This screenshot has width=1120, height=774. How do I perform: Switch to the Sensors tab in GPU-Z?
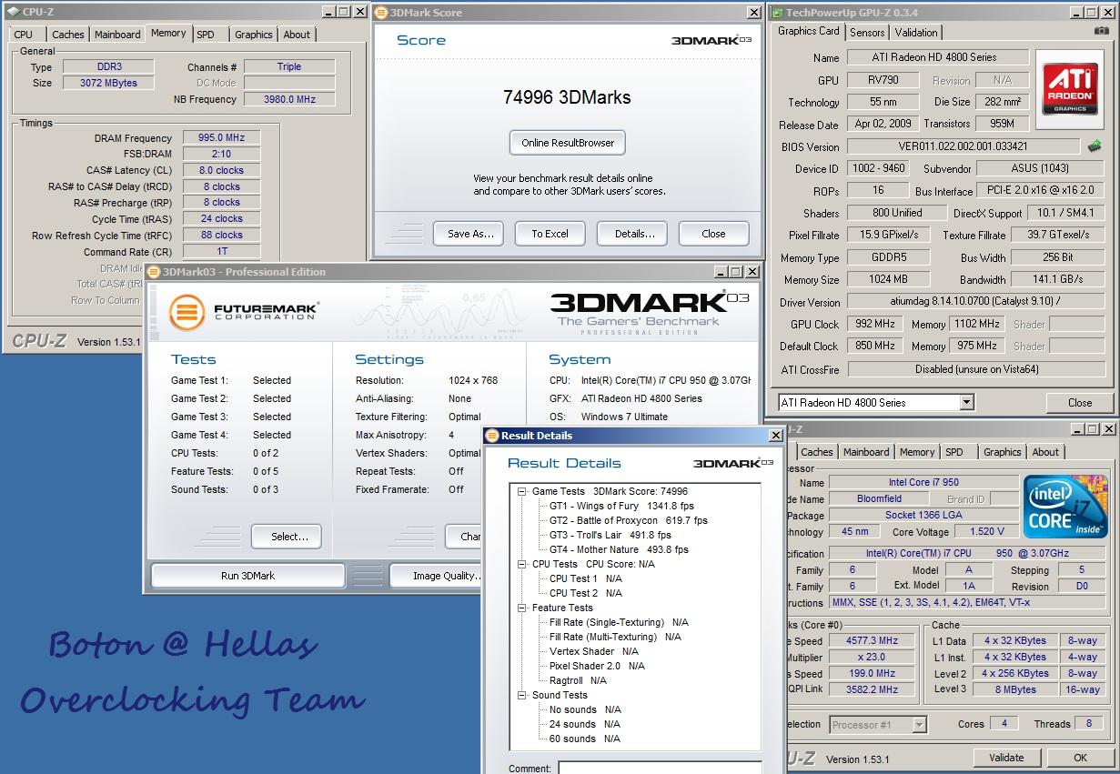click(x=867, y=32)
